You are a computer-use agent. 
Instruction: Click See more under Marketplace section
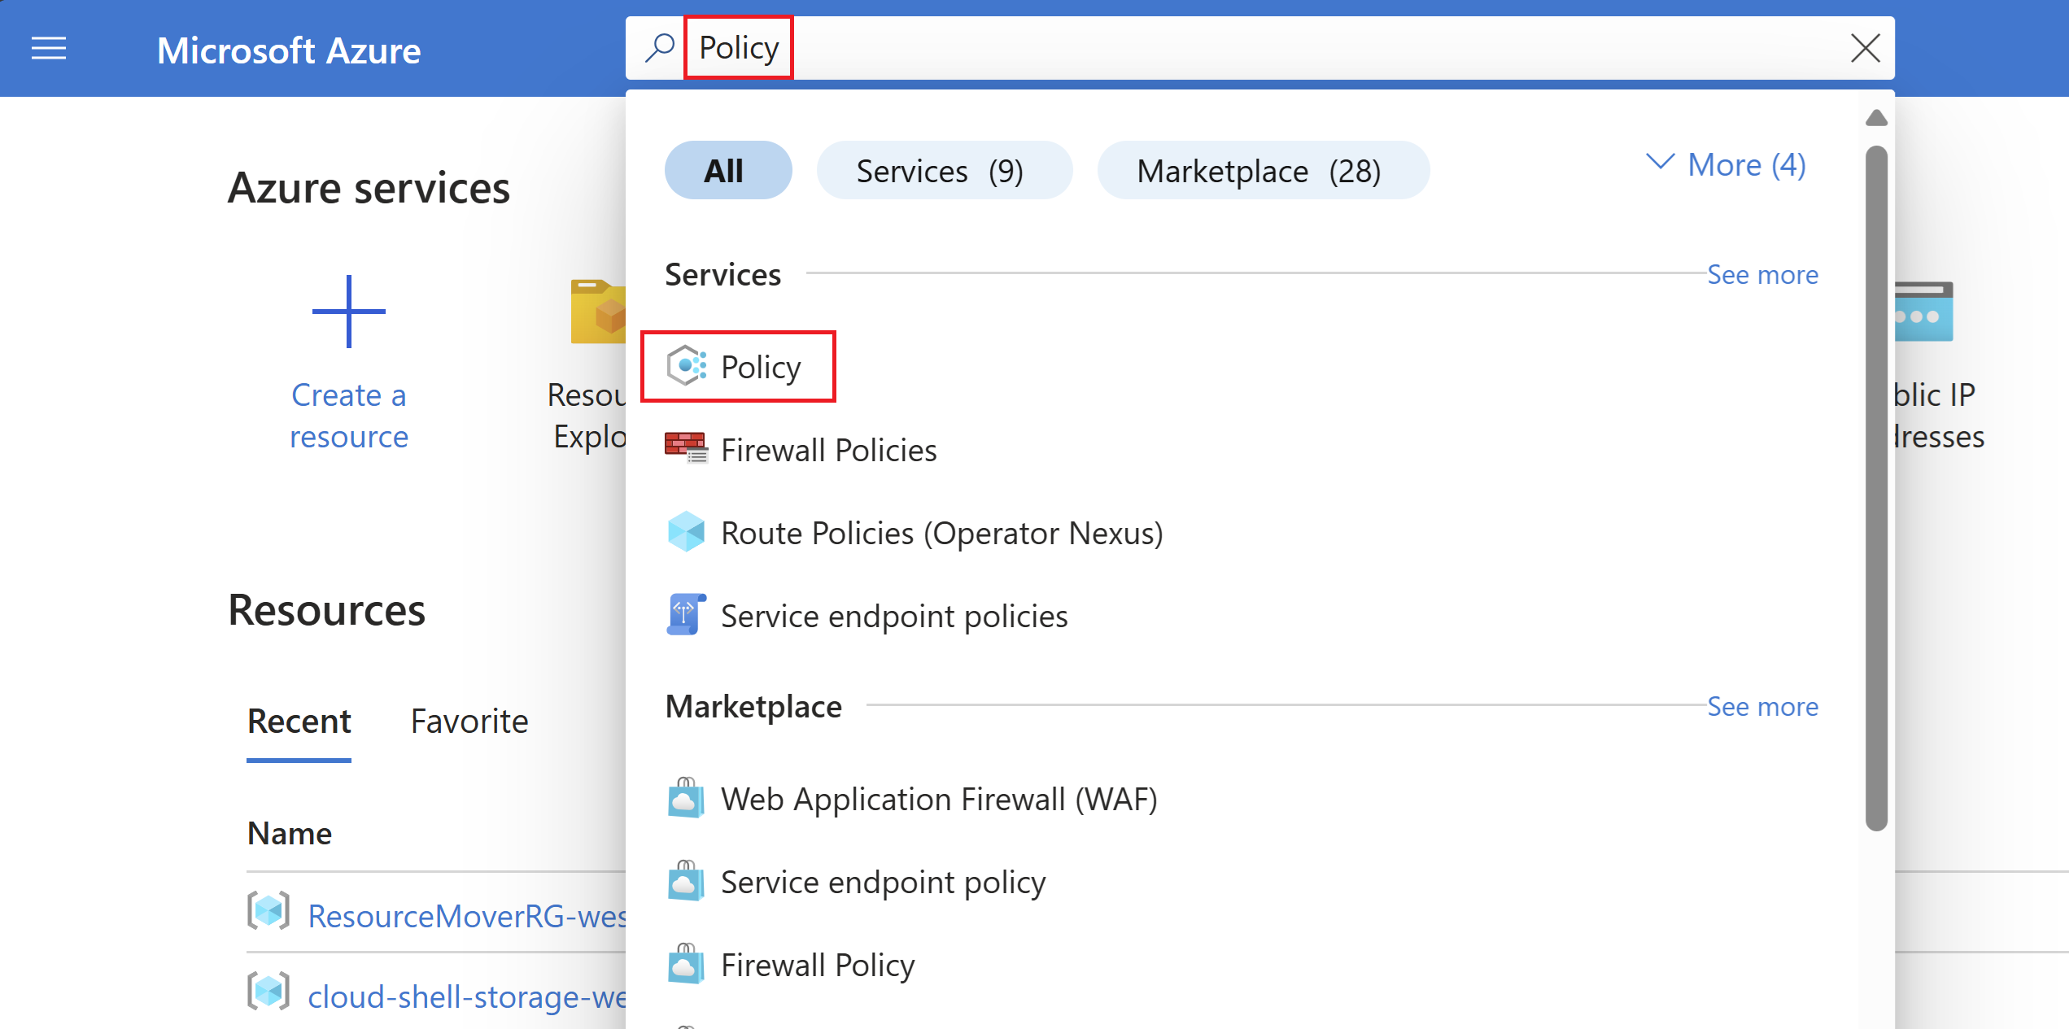1763,706
